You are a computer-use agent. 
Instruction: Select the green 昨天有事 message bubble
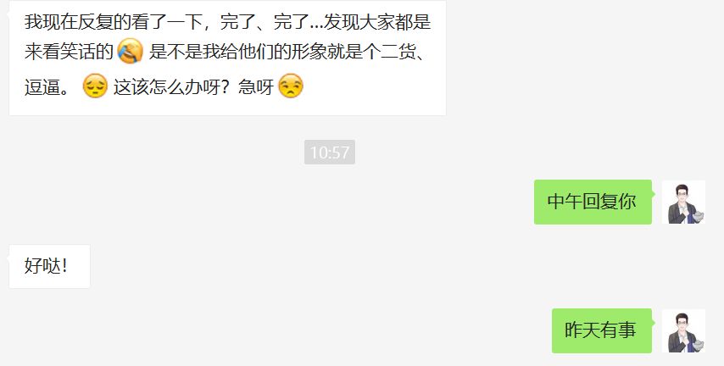coord(602,331)
